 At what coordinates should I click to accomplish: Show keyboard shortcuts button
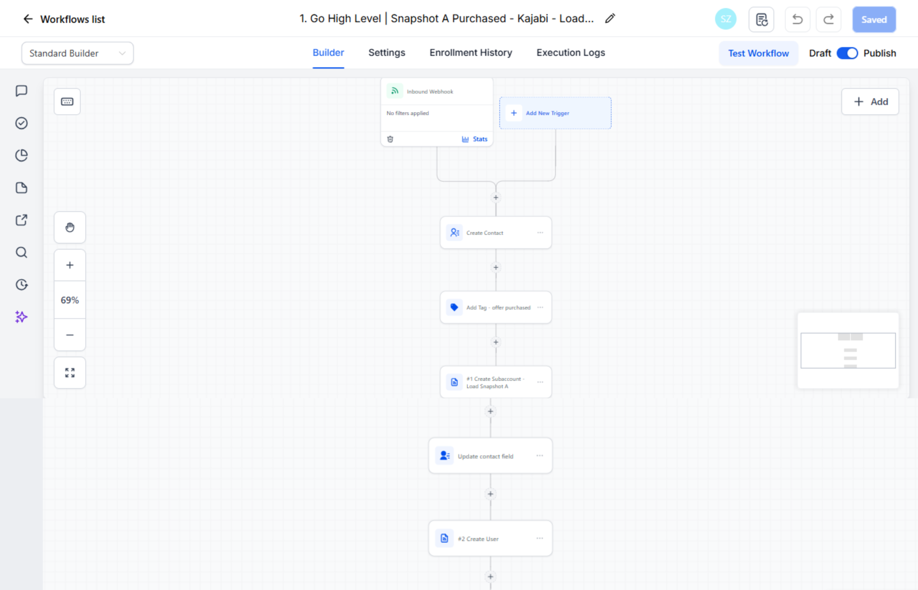coord(67,101)
